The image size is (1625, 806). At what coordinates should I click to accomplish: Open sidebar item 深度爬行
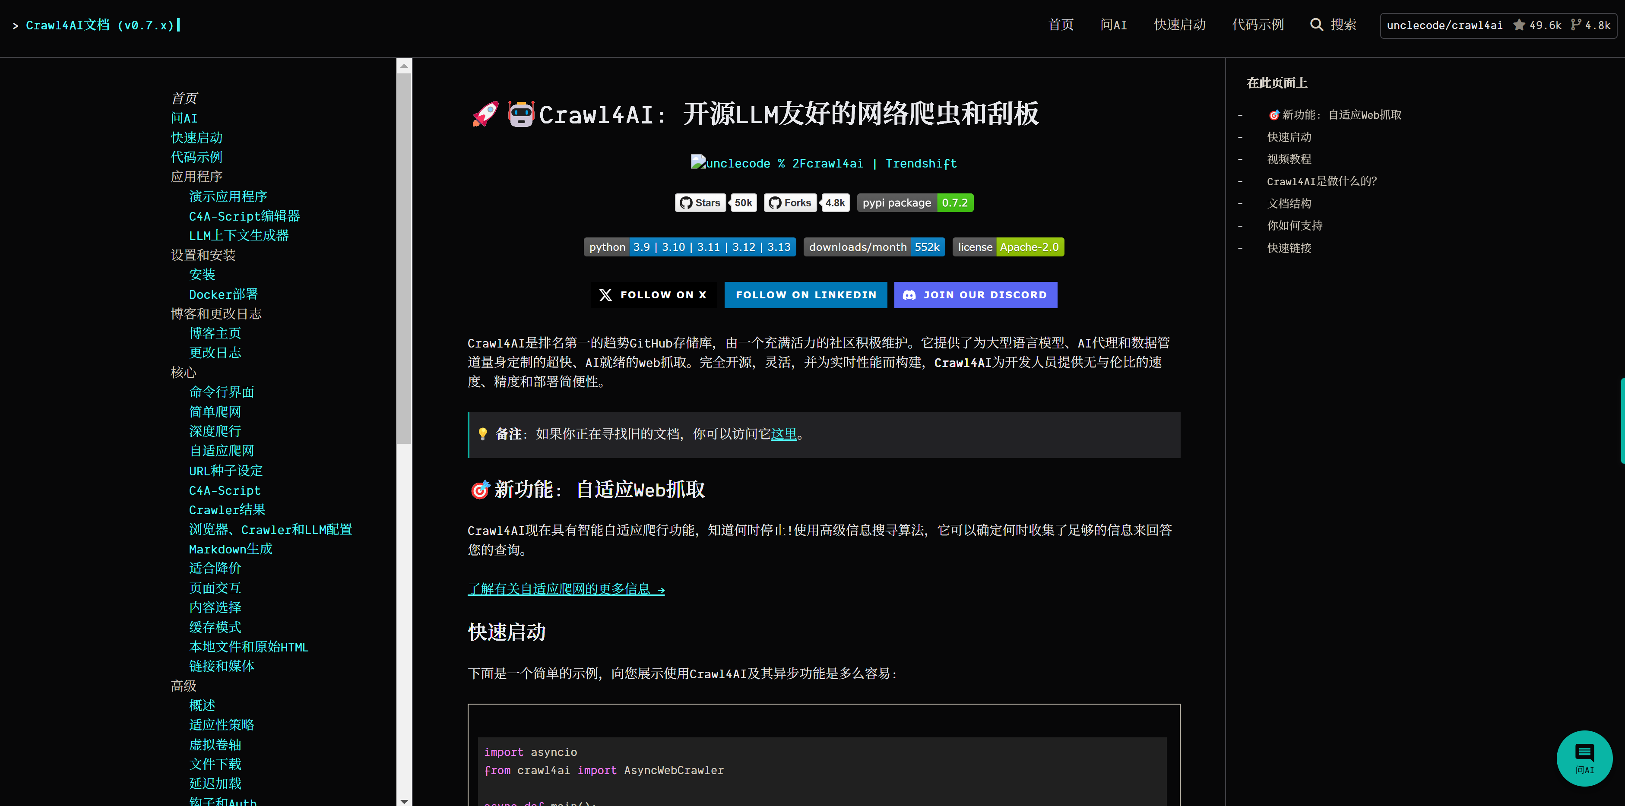click(215, 431)
